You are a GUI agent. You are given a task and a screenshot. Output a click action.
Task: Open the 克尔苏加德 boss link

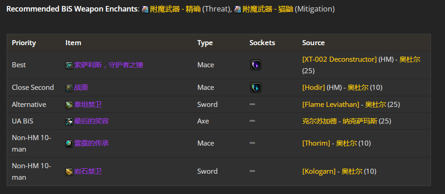point(320,121)
